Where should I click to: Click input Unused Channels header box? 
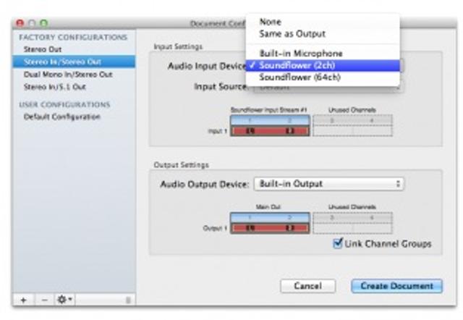(x=352, y=121)
